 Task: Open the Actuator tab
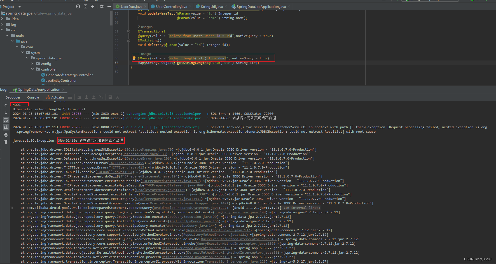click(55, 97)
